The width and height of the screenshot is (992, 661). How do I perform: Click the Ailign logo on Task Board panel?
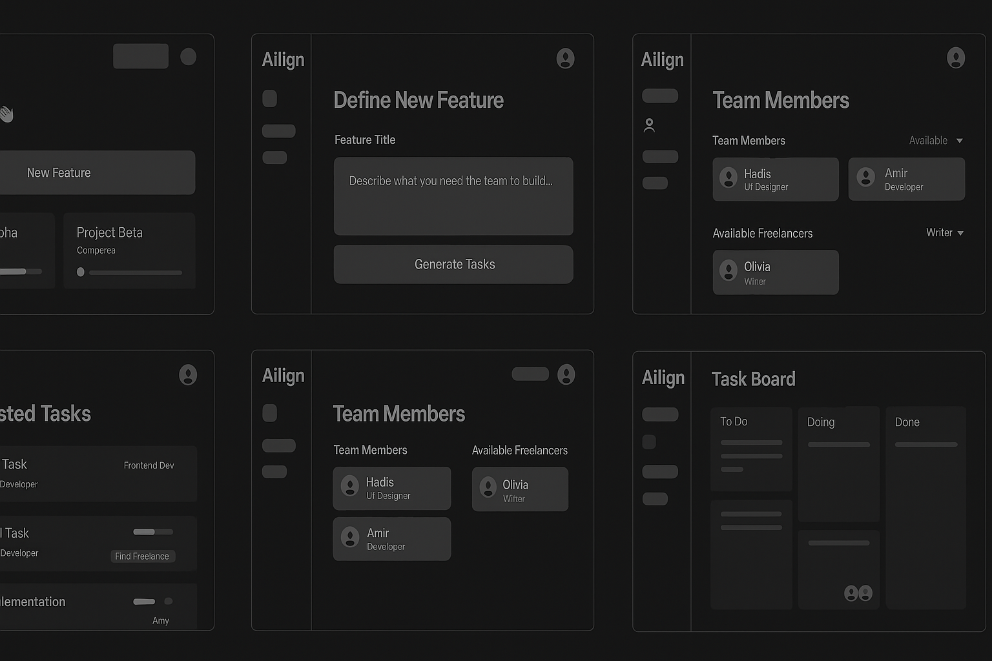click(663, 378)
